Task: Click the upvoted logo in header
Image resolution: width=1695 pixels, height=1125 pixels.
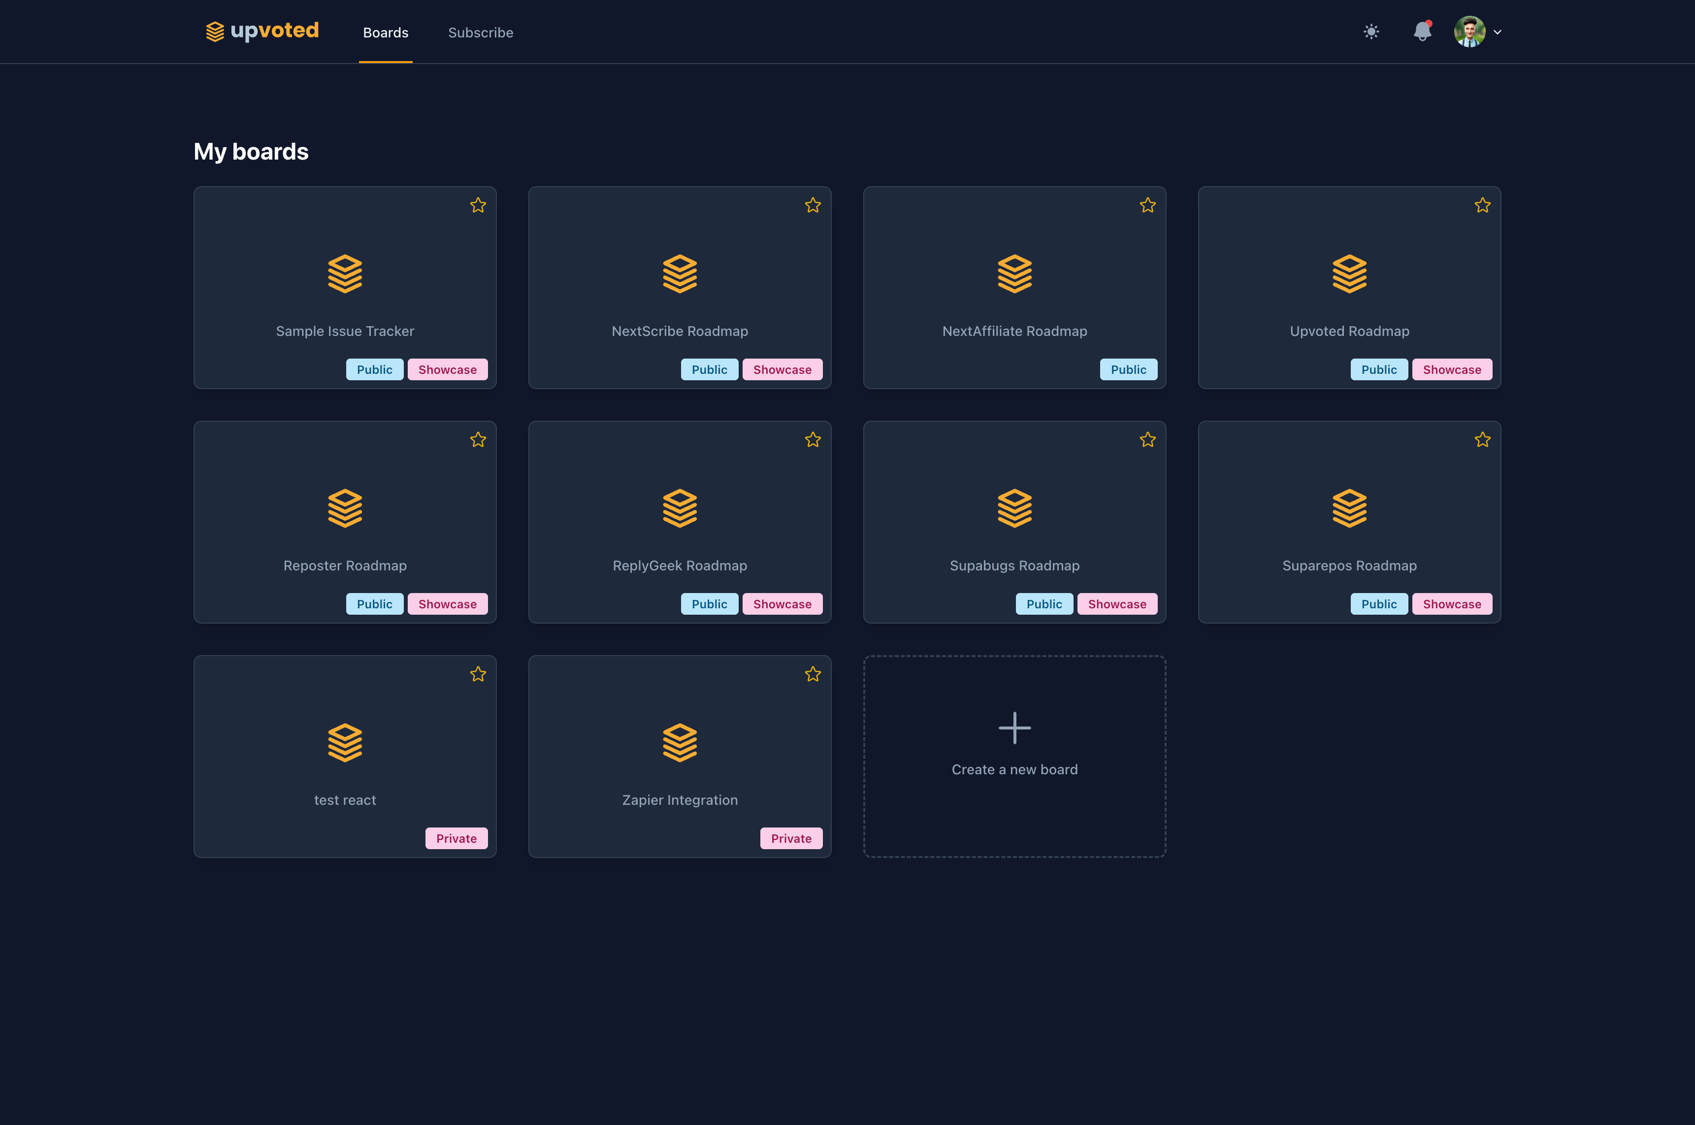Action: tap(262, 31)
